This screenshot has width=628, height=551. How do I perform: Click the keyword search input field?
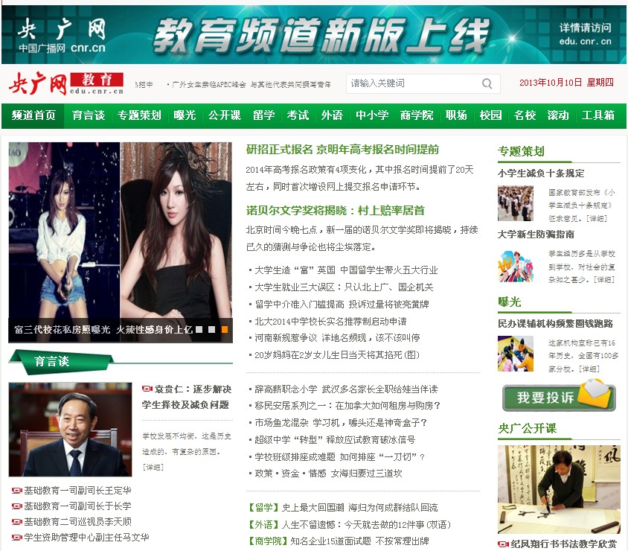click(413, 83)
